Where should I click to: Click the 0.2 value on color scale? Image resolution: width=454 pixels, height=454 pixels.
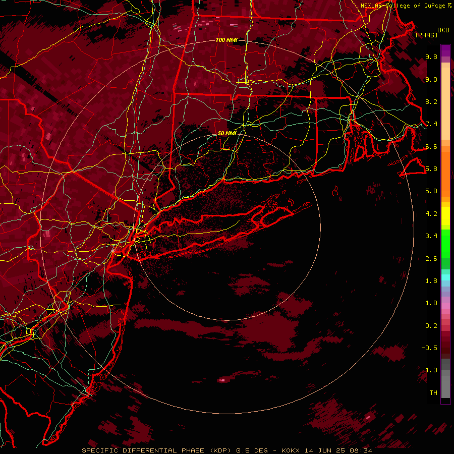[x=431, y=326]
